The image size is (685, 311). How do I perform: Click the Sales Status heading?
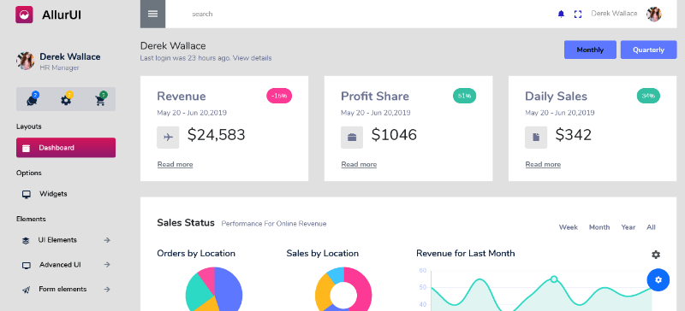point(186,223)
